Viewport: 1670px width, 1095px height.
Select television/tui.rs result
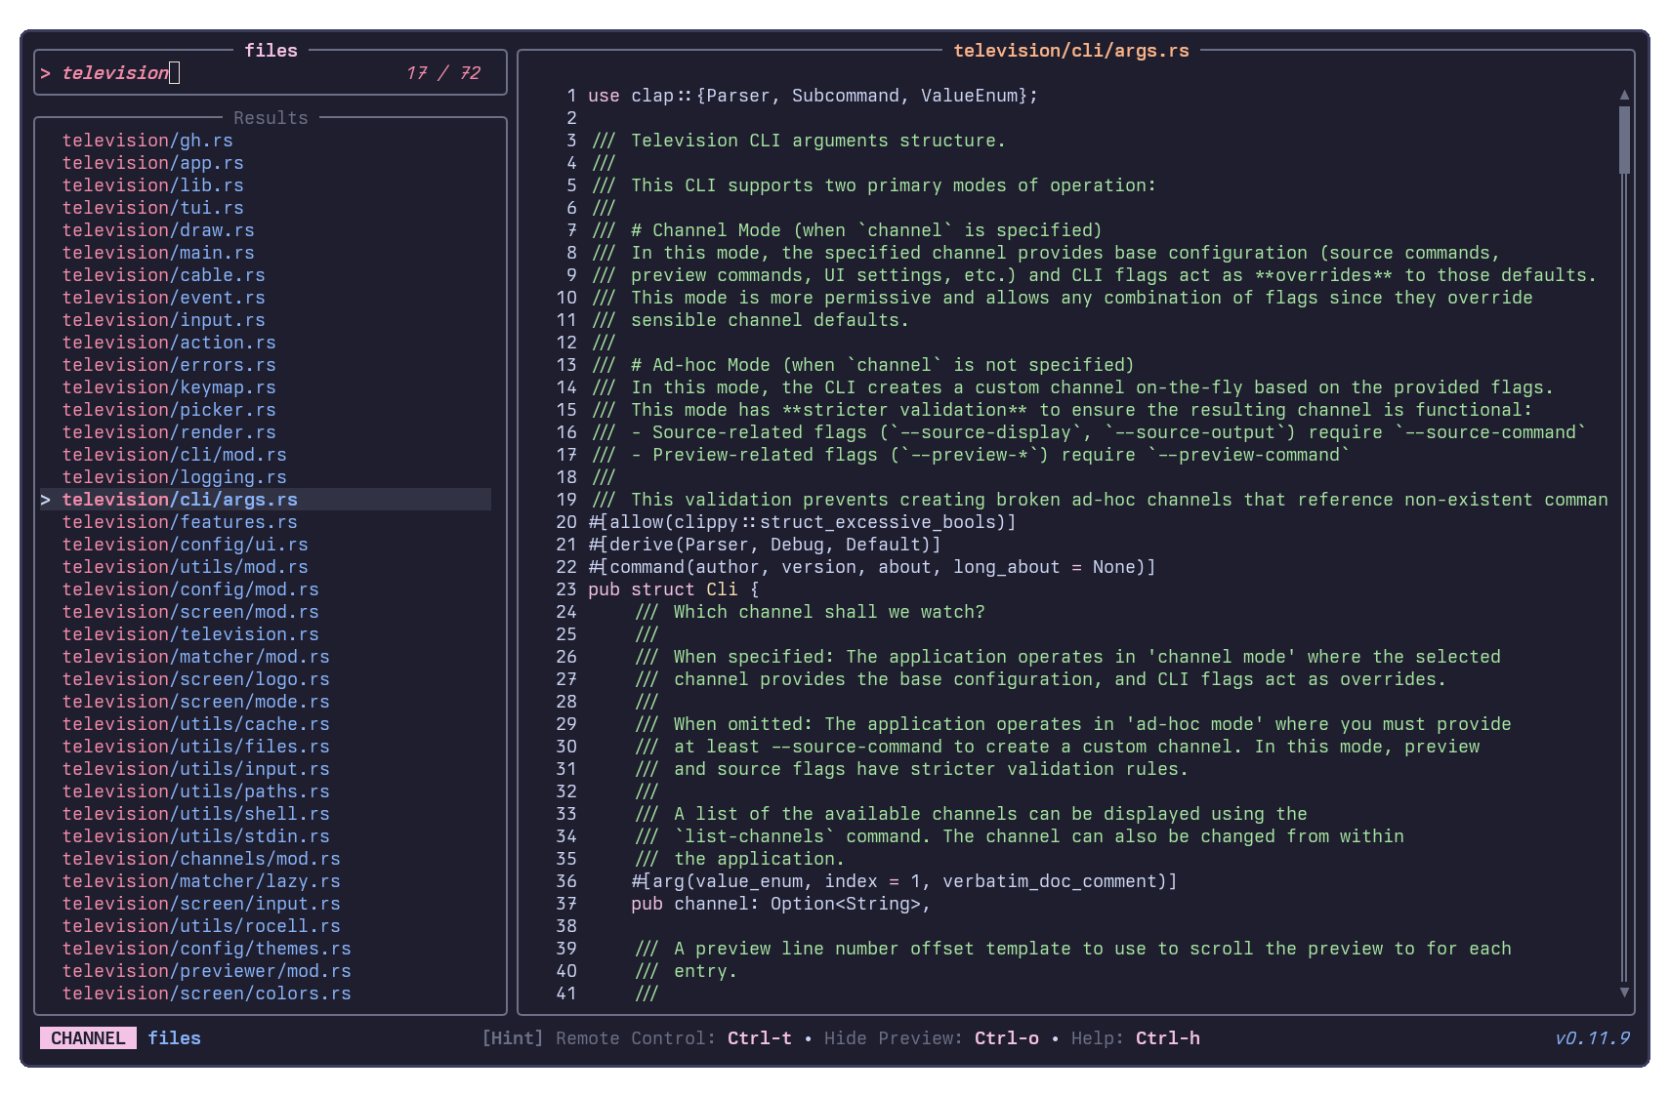153,208
